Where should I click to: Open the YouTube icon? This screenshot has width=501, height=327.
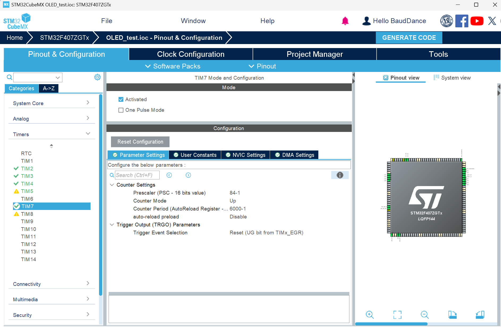click(x=477, y=21)
